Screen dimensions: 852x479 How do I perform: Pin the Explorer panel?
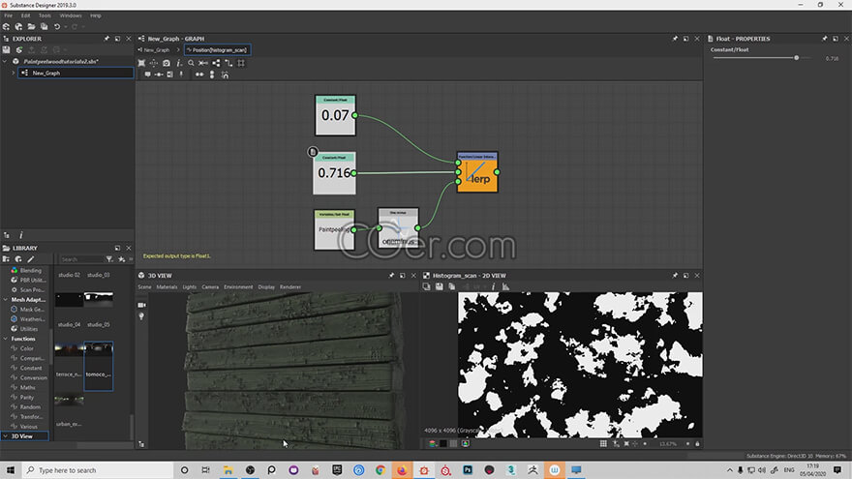coord(106,39)
